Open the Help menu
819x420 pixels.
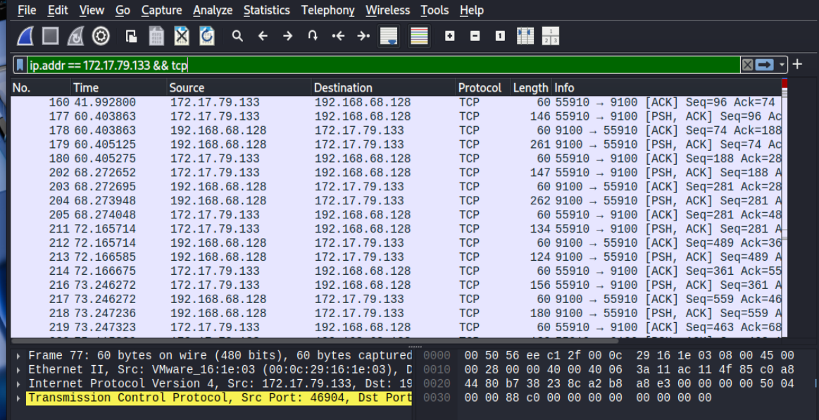coord(472,10)
